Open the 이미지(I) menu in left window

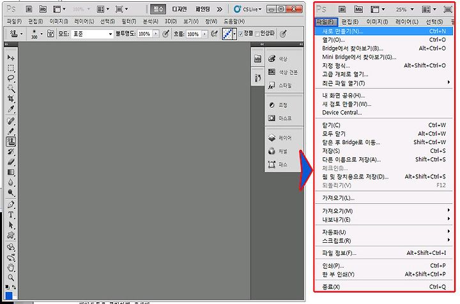pyautogui.click(x=59, y=22)
